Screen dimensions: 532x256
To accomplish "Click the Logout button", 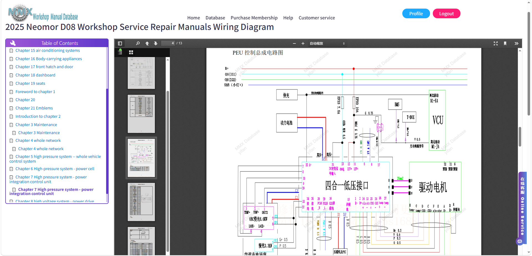I will pos(446,14).
